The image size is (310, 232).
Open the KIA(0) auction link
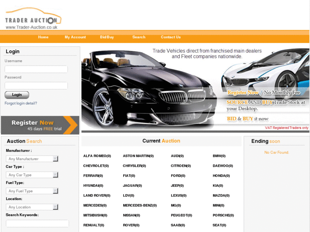pyautogui.click(x=218, y=186)
